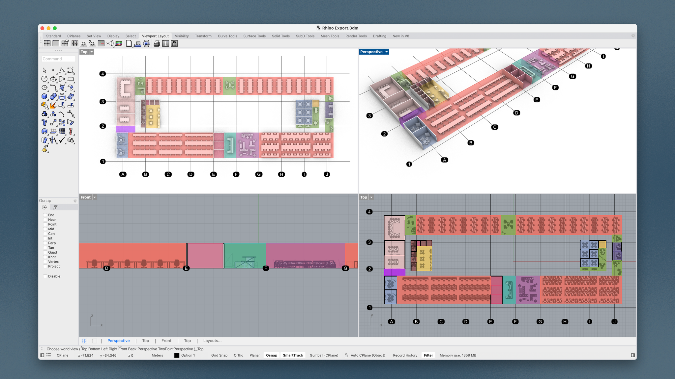Select the Box solid tool
Image resolution: width=675 pixels, height=379 pixels.
(x=44, y=96)
